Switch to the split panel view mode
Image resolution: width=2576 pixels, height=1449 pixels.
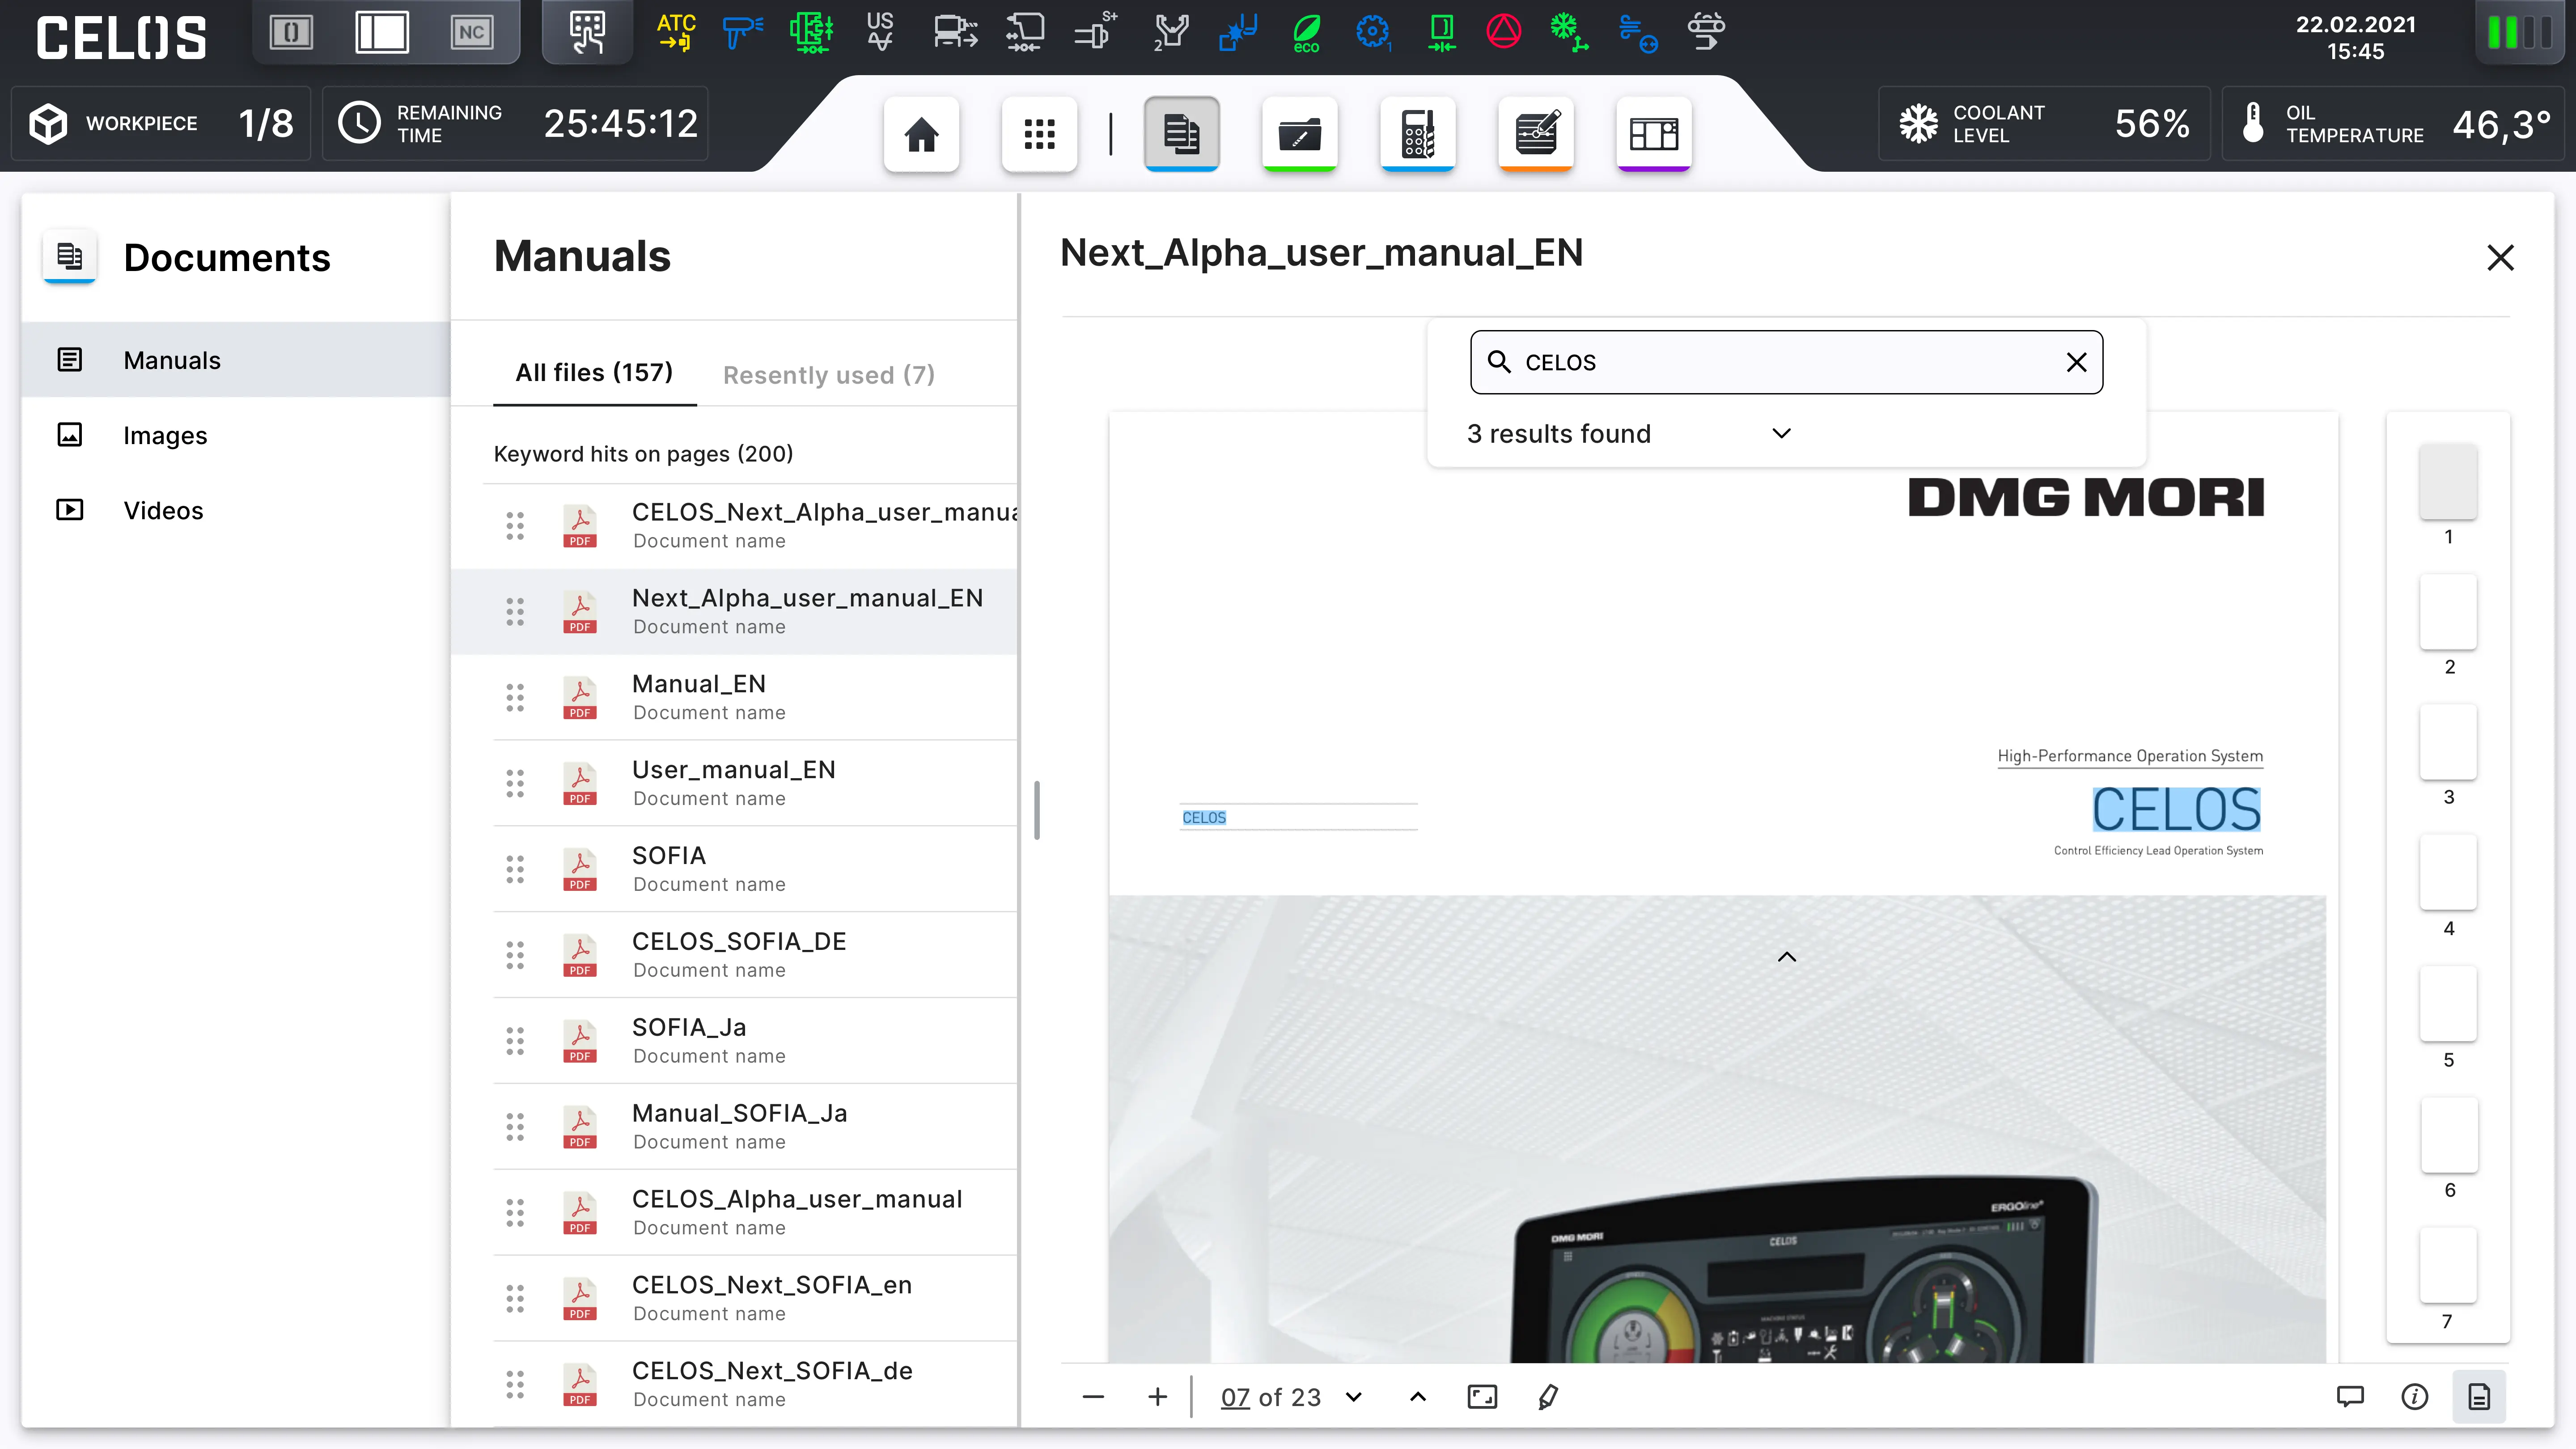point(382,33)
